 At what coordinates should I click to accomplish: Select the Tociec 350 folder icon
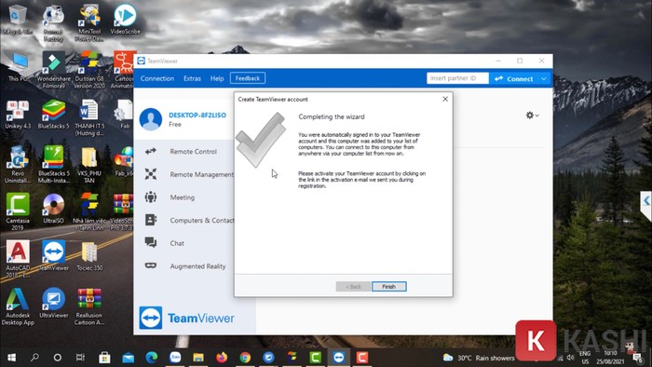click(x=89, y=256)
